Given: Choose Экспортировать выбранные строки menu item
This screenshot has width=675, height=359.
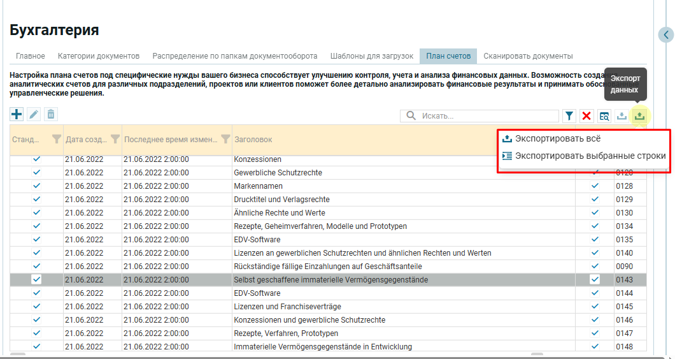Looking at the screenshot, I should click(x=590, y=156).
